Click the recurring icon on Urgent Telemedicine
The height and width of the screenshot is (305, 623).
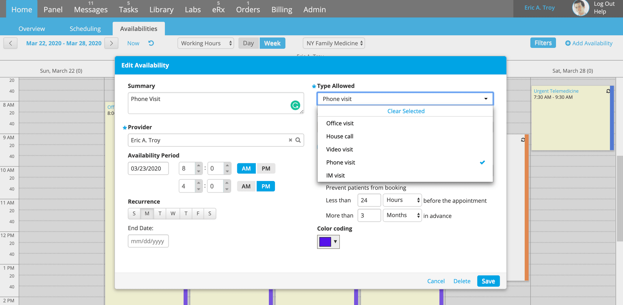point(608,91)
